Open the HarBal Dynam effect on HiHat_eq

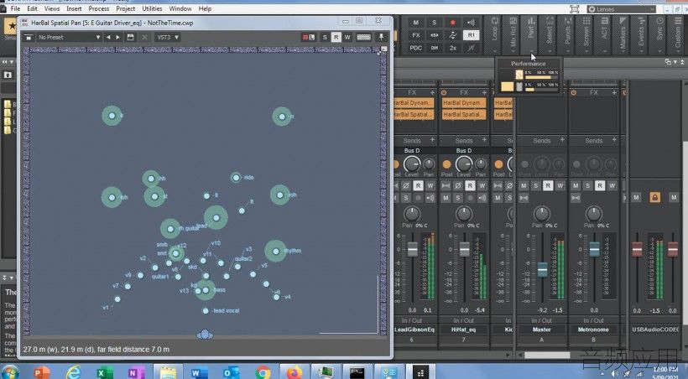point(464,102)
